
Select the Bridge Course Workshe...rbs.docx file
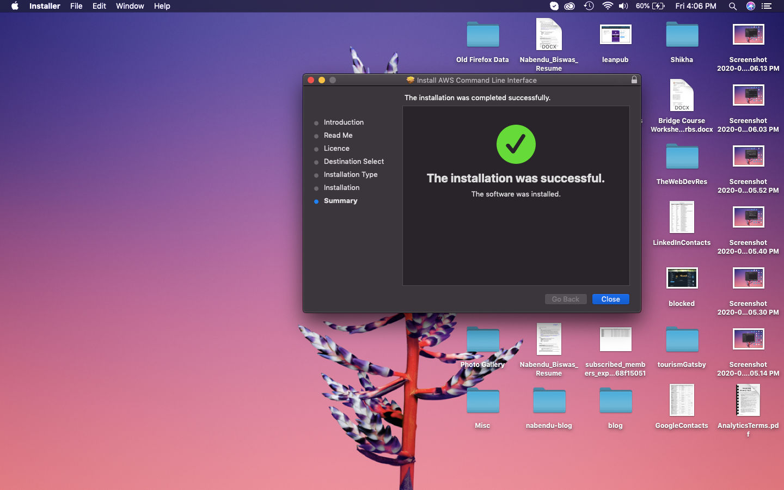click(x=682, y=95)
